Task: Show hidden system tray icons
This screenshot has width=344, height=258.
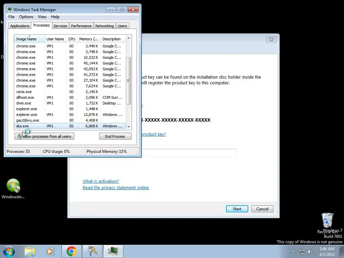Action: click(294, 252)
